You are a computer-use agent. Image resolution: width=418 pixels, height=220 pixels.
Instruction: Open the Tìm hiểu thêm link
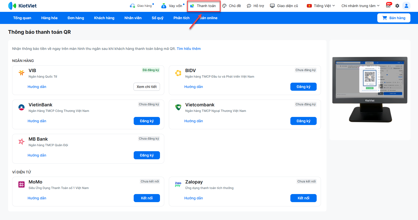(x=189, y=49)
